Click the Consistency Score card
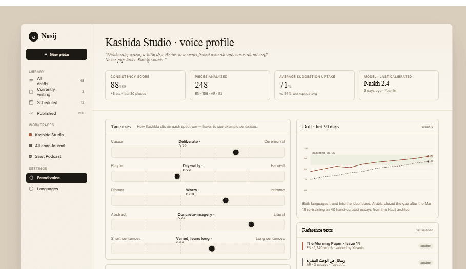 pyautogui.click(x=145, y=85)
